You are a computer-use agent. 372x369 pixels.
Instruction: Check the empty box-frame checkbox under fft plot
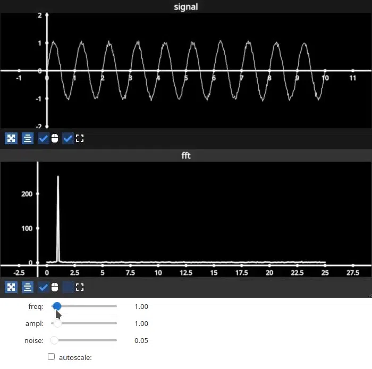[x=68, y=287]
